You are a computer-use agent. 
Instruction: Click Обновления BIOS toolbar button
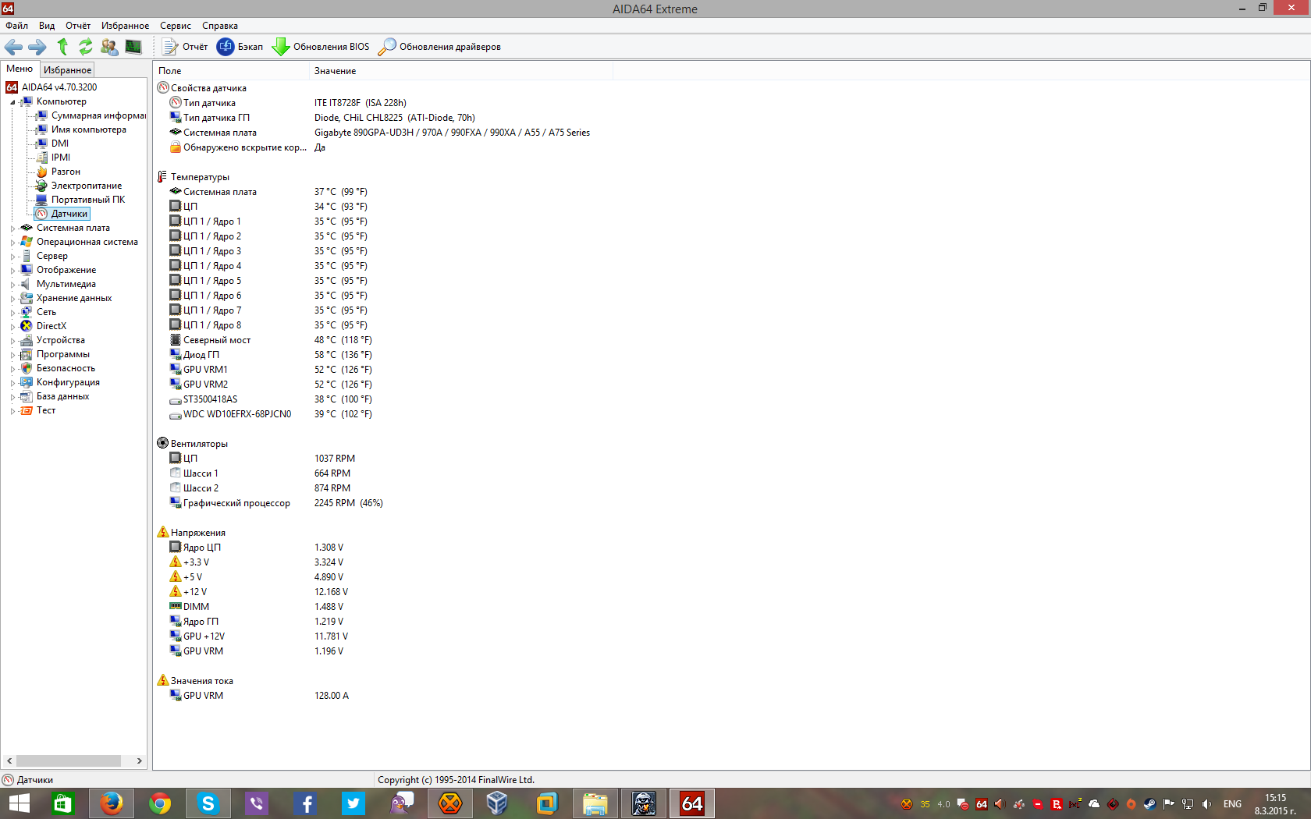coord(321,47)
